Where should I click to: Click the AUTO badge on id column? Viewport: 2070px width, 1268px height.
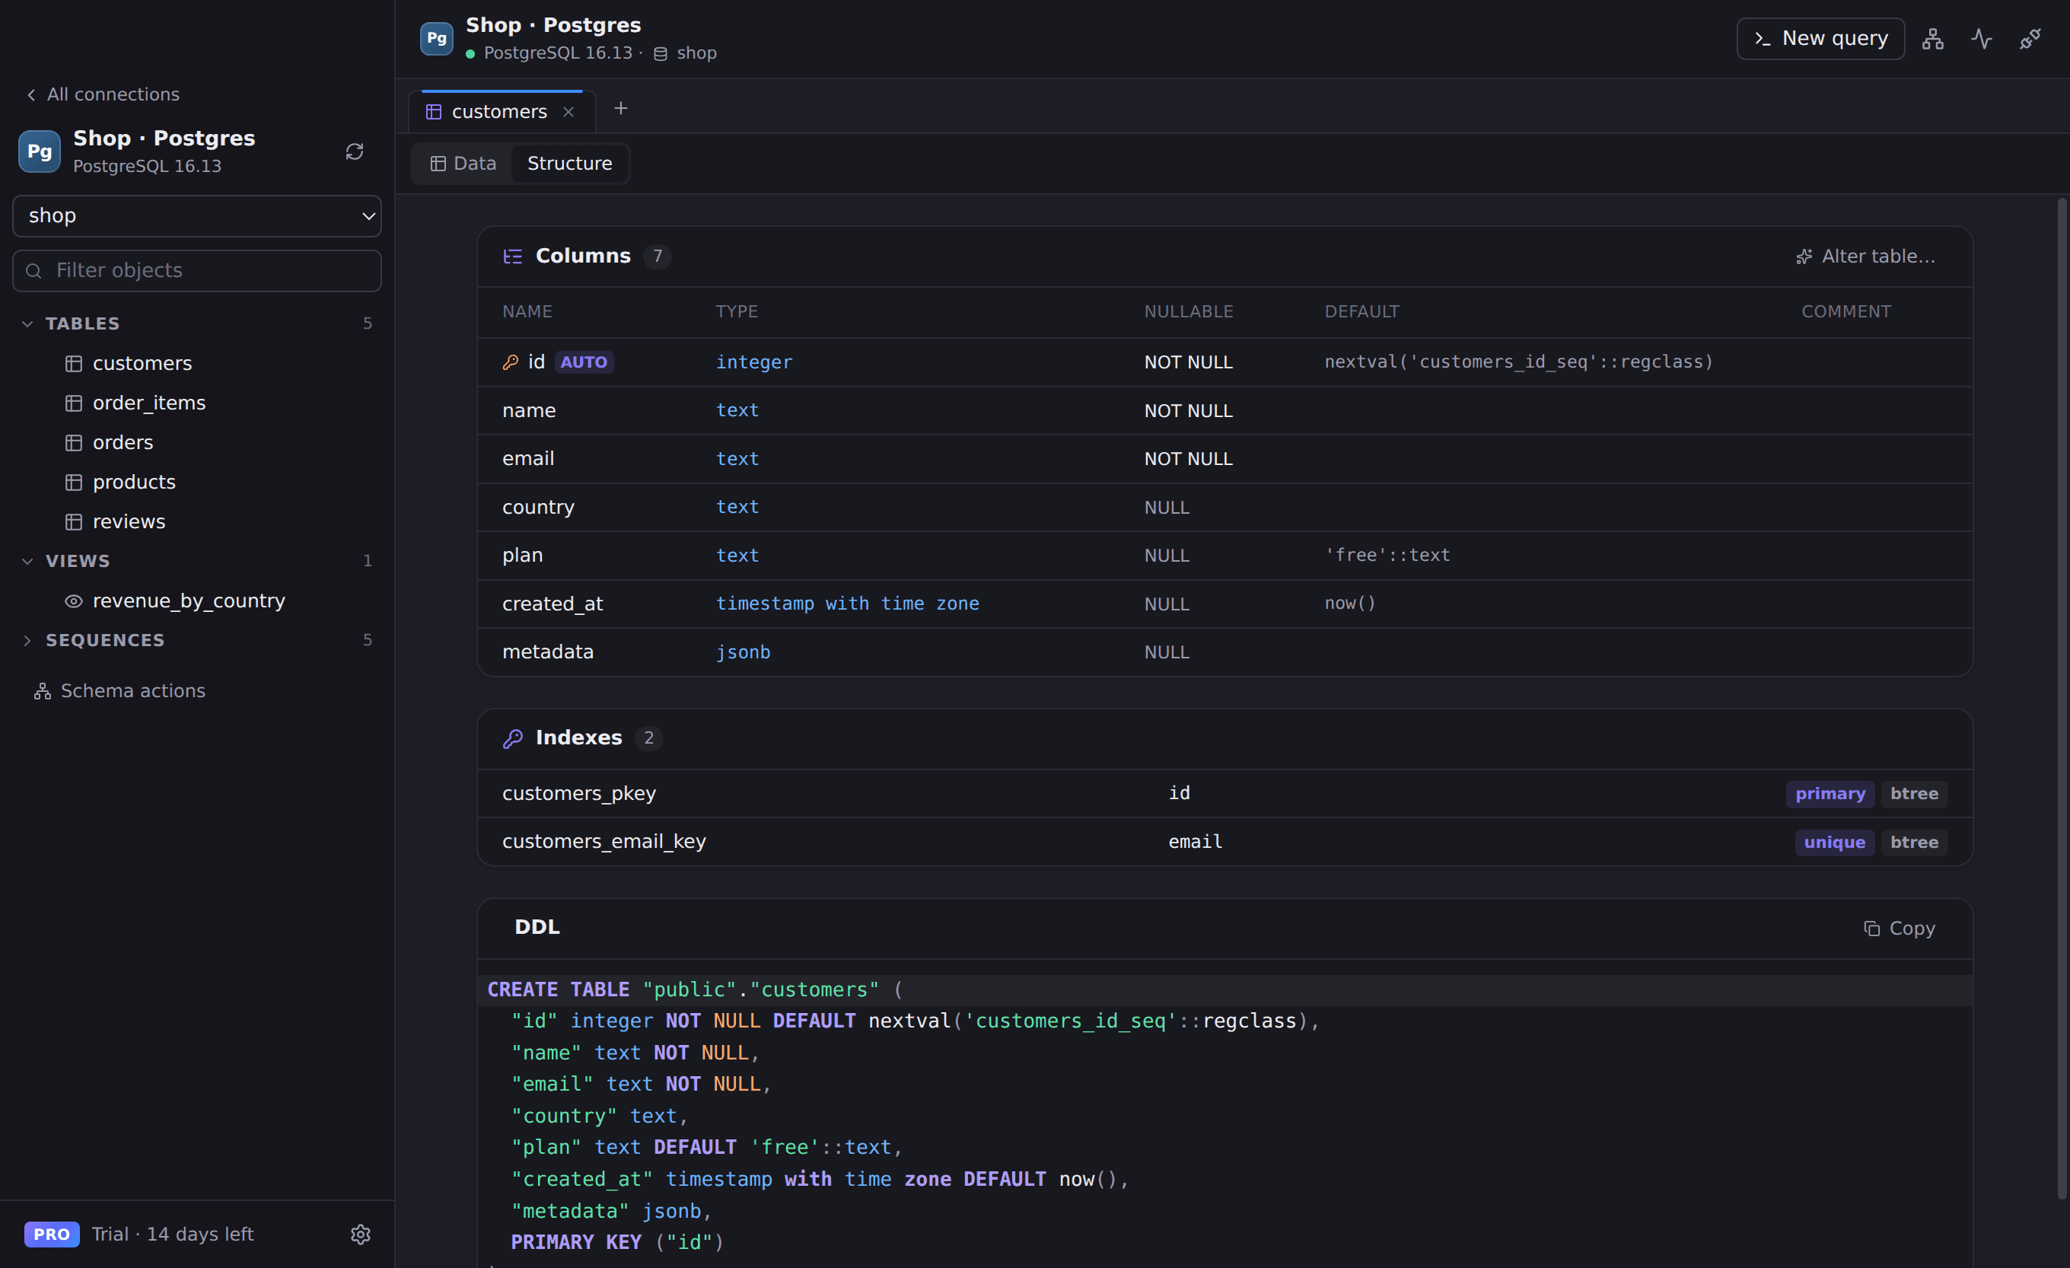point(584,362)
